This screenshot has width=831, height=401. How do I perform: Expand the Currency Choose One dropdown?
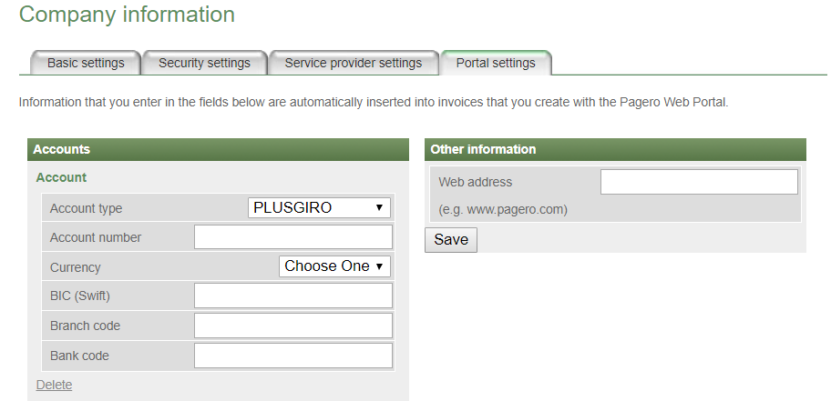[335, 266]
